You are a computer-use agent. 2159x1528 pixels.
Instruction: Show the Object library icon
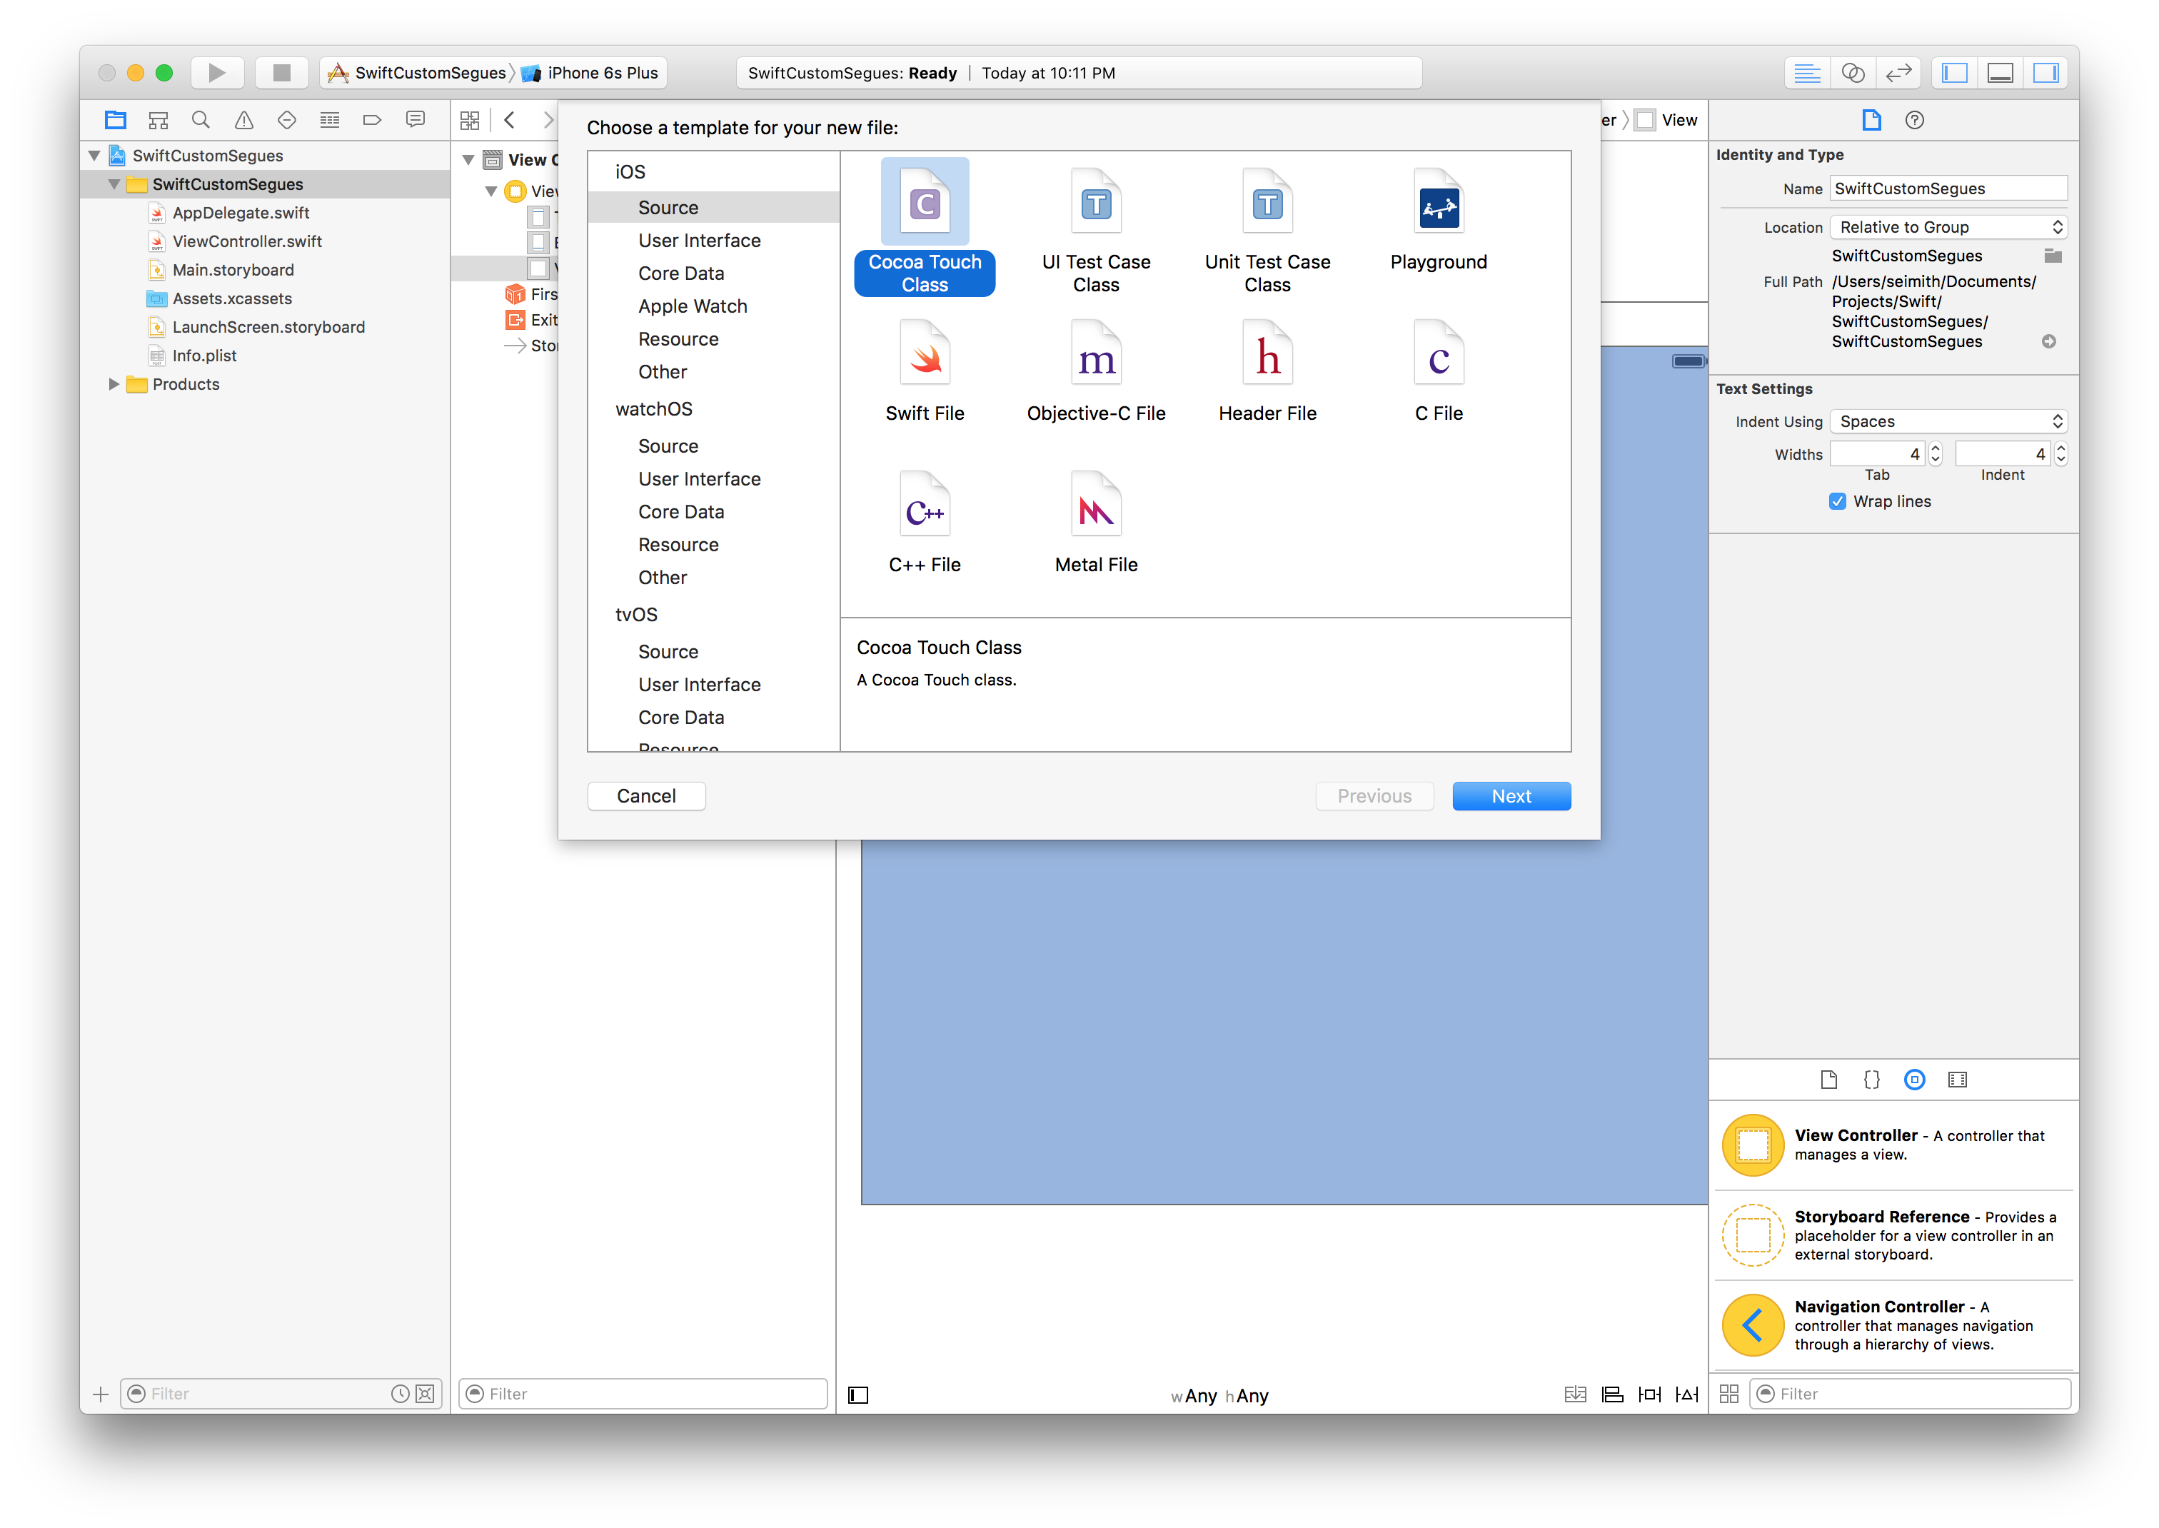click(x=1913, y=1080)
